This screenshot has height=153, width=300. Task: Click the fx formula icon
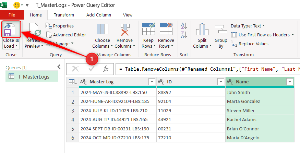pos(106,69)
